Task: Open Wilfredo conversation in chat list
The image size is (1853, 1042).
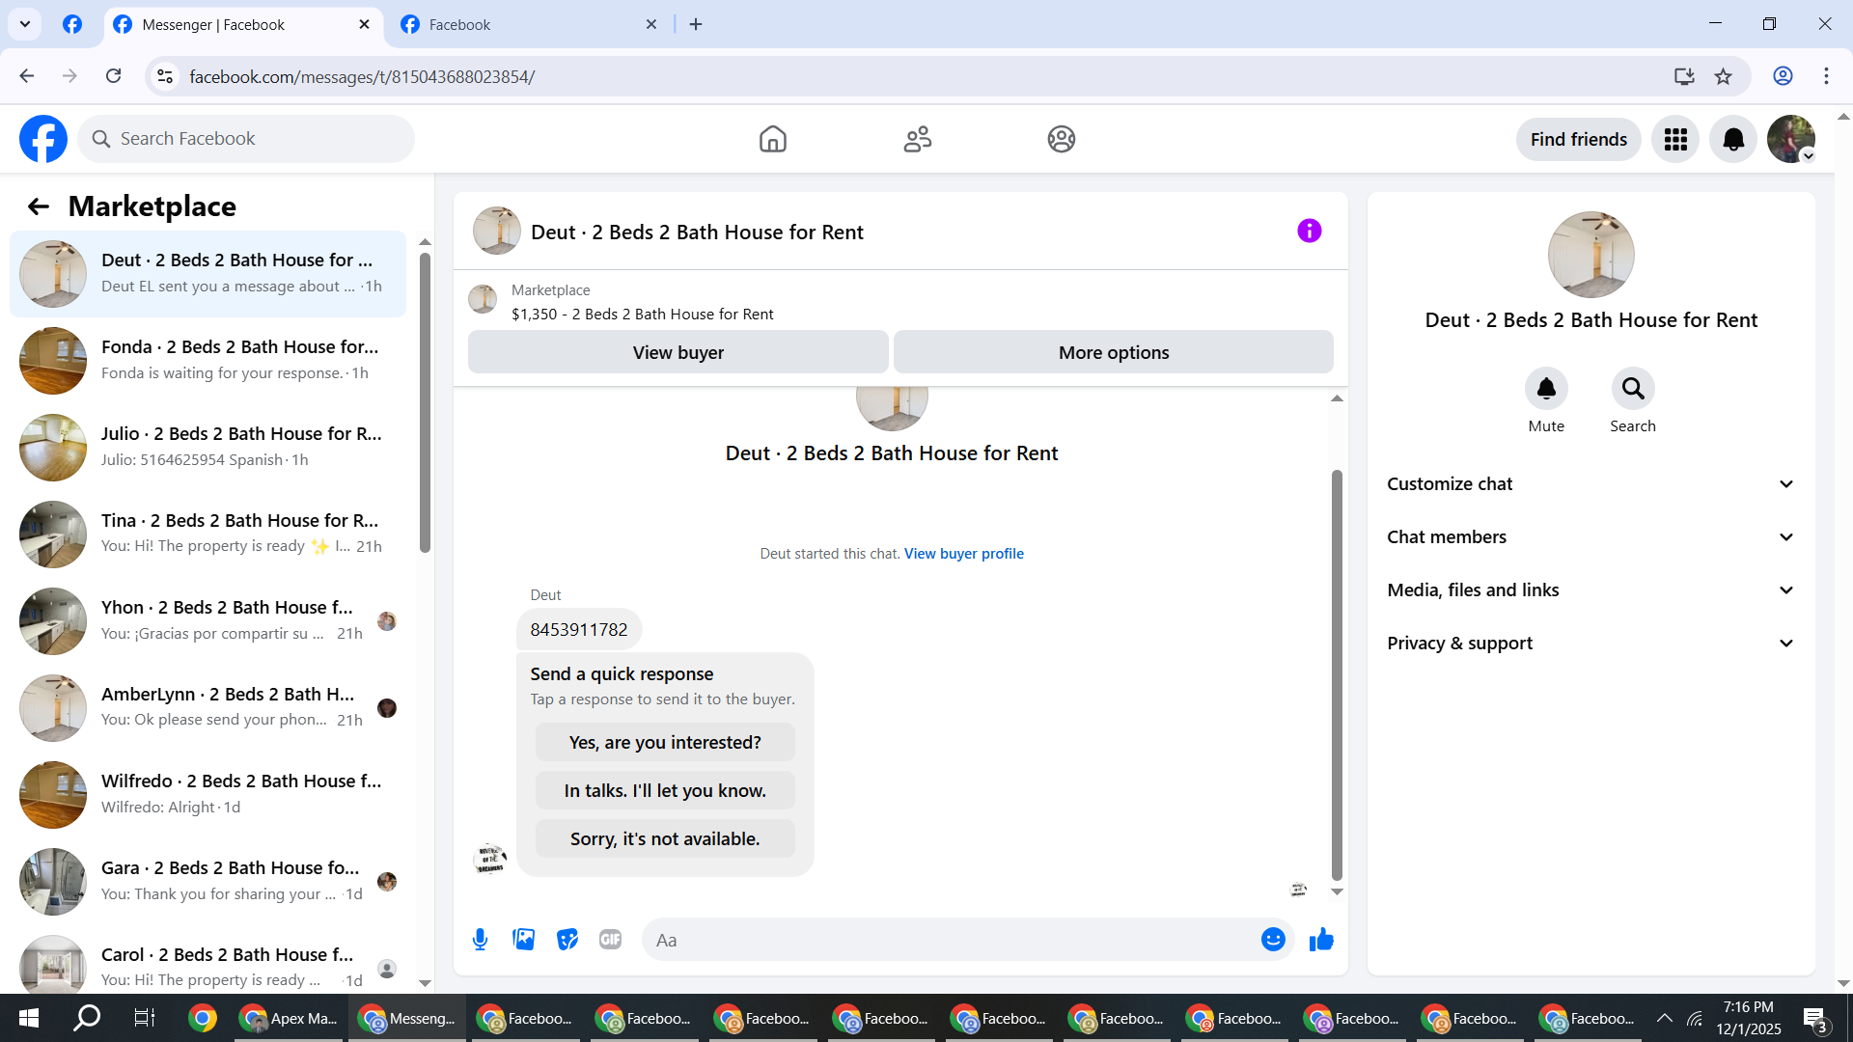Action: tap(207, 795)
